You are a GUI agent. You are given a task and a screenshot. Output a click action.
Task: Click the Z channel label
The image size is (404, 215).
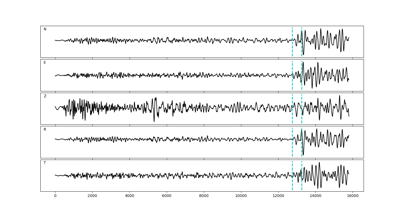pos(45,96)
